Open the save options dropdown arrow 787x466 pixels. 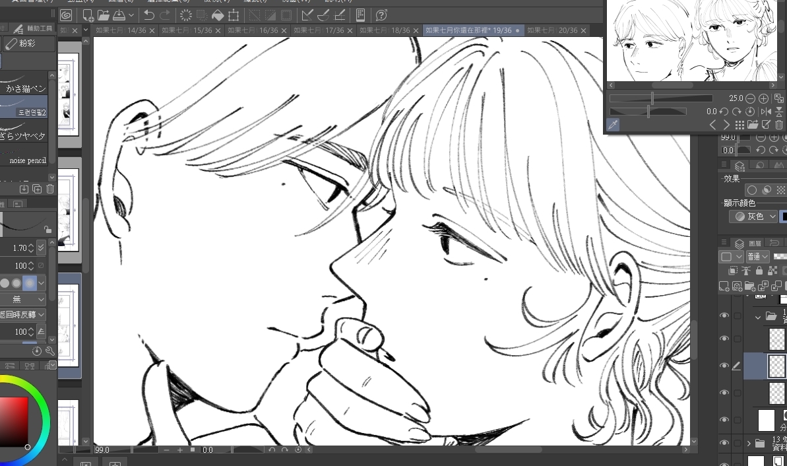(x=131, y=16)
